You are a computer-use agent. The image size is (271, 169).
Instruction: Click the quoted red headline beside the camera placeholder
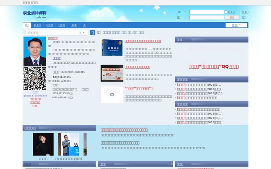coord(139,89)
